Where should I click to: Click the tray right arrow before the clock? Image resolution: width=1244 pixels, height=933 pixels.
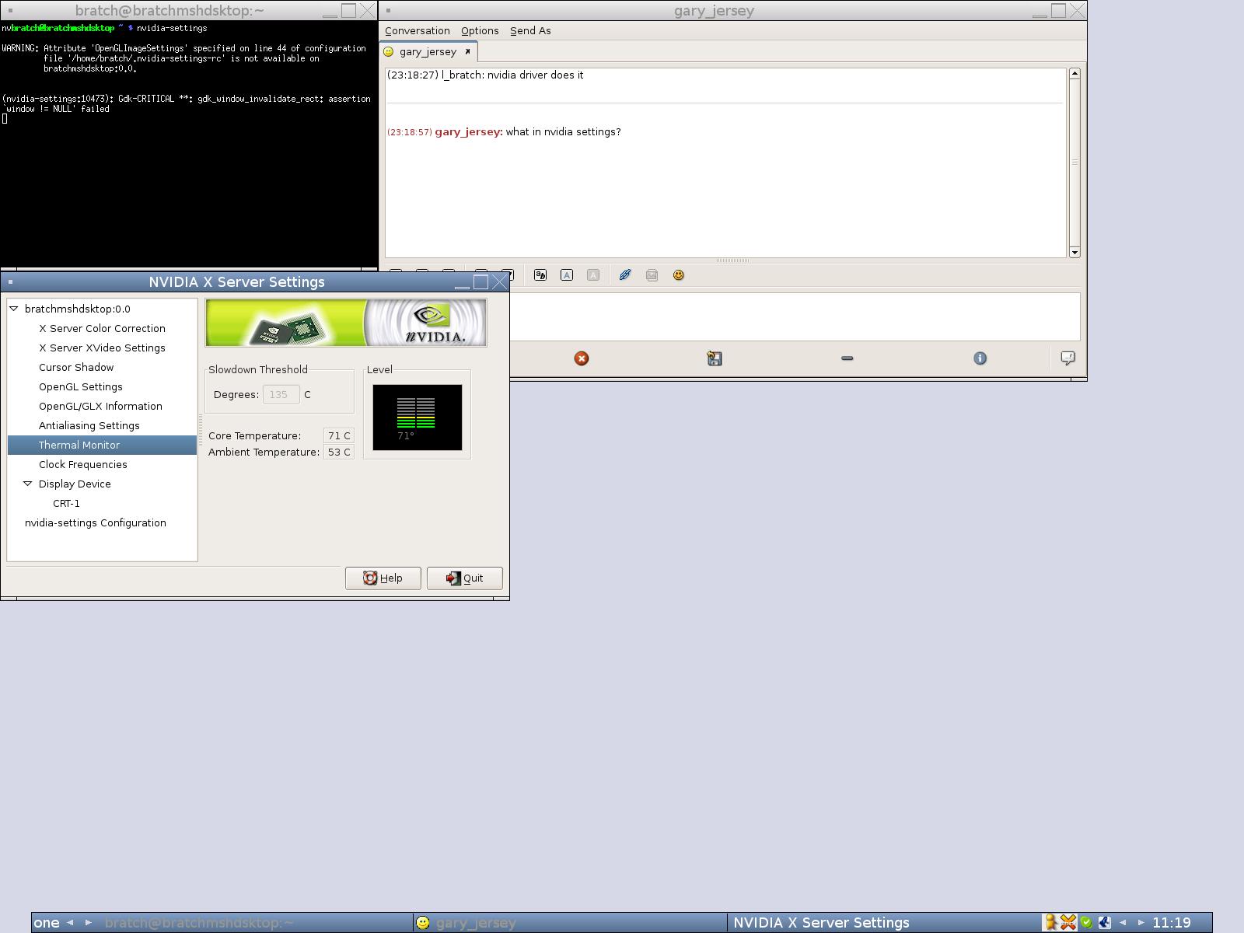(1141, 923)
